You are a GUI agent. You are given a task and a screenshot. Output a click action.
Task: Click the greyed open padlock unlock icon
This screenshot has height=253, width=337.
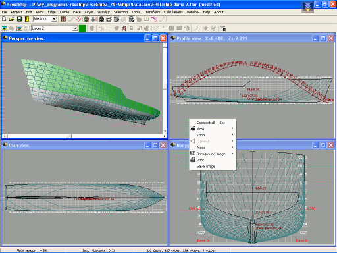tap(139, 28)
